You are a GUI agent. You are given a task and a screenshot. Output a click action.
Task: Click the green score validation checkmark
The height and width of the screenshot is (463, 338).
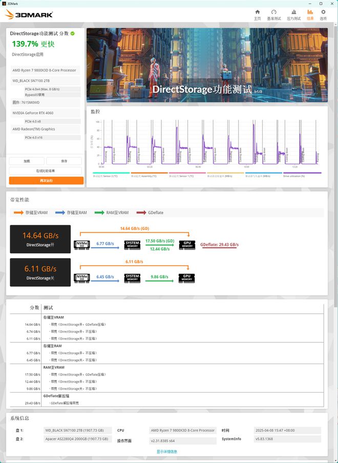point(73,33)
